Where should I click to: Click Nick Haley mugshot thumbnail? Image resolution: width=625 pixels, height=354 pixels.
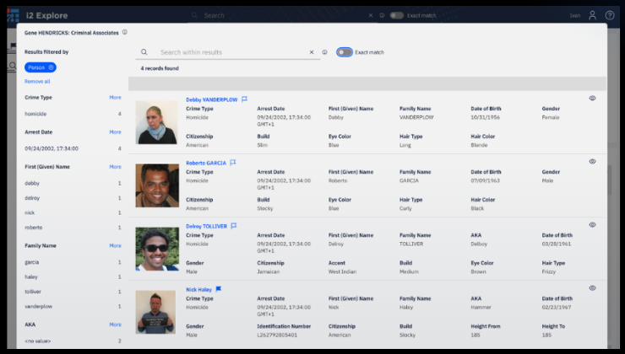(155, 312)
